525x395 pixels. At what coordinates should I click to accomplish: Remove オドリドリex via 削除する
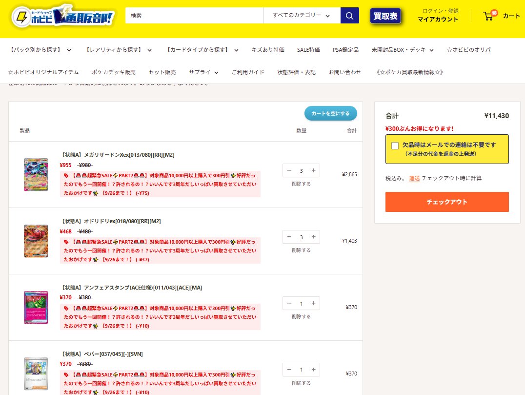[x=302, y=250]
